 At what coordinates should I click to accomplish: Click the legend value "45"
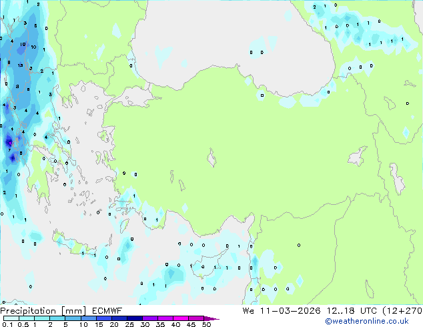click(191, 324)
